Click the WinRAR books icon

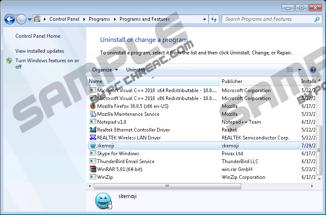pyautogui.click(x=93, y=169)
